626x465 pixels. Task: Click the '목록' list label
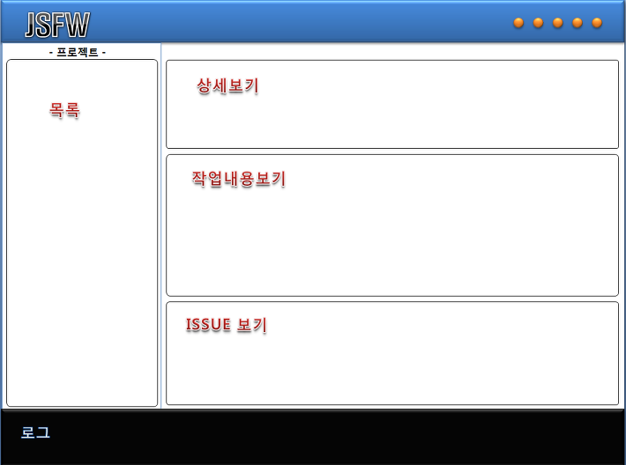[64, 110]
